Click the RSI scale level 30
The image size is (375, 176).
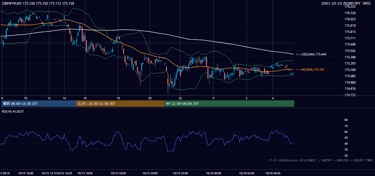coord(346,150)
